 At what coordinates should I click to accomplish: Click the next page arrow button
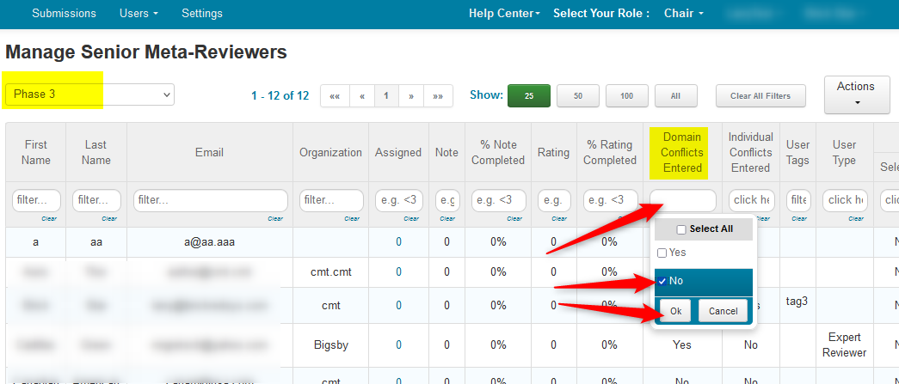click(x=411, y=96)
